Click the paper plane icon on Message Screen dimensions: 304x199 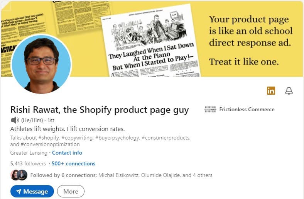(x=17, y=191)
